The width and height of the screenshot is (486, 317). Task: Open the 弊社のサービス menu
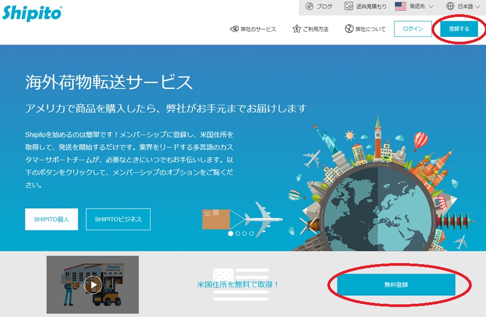pos(258,29)
